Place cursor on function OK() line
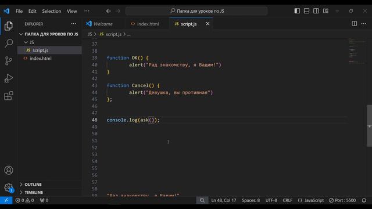The width and height of the screenshot is (372, 209). 128,58
